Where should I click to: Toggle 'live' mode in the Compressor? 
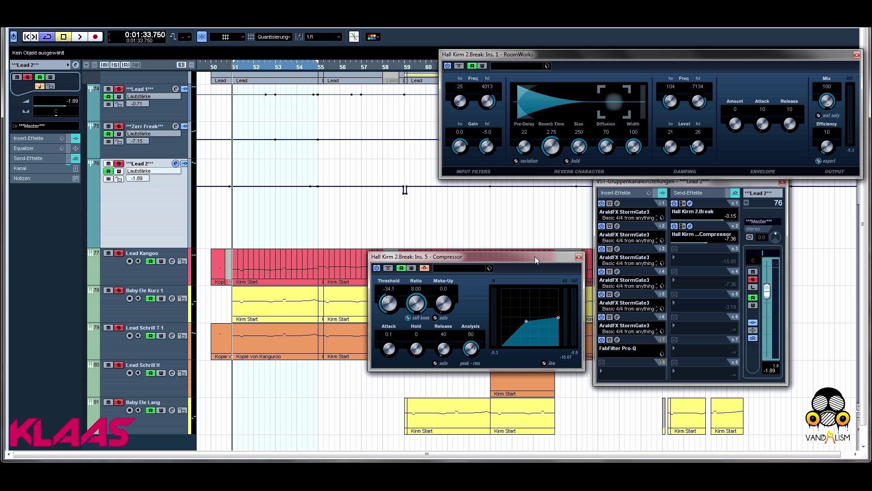(x=544, y=363)
